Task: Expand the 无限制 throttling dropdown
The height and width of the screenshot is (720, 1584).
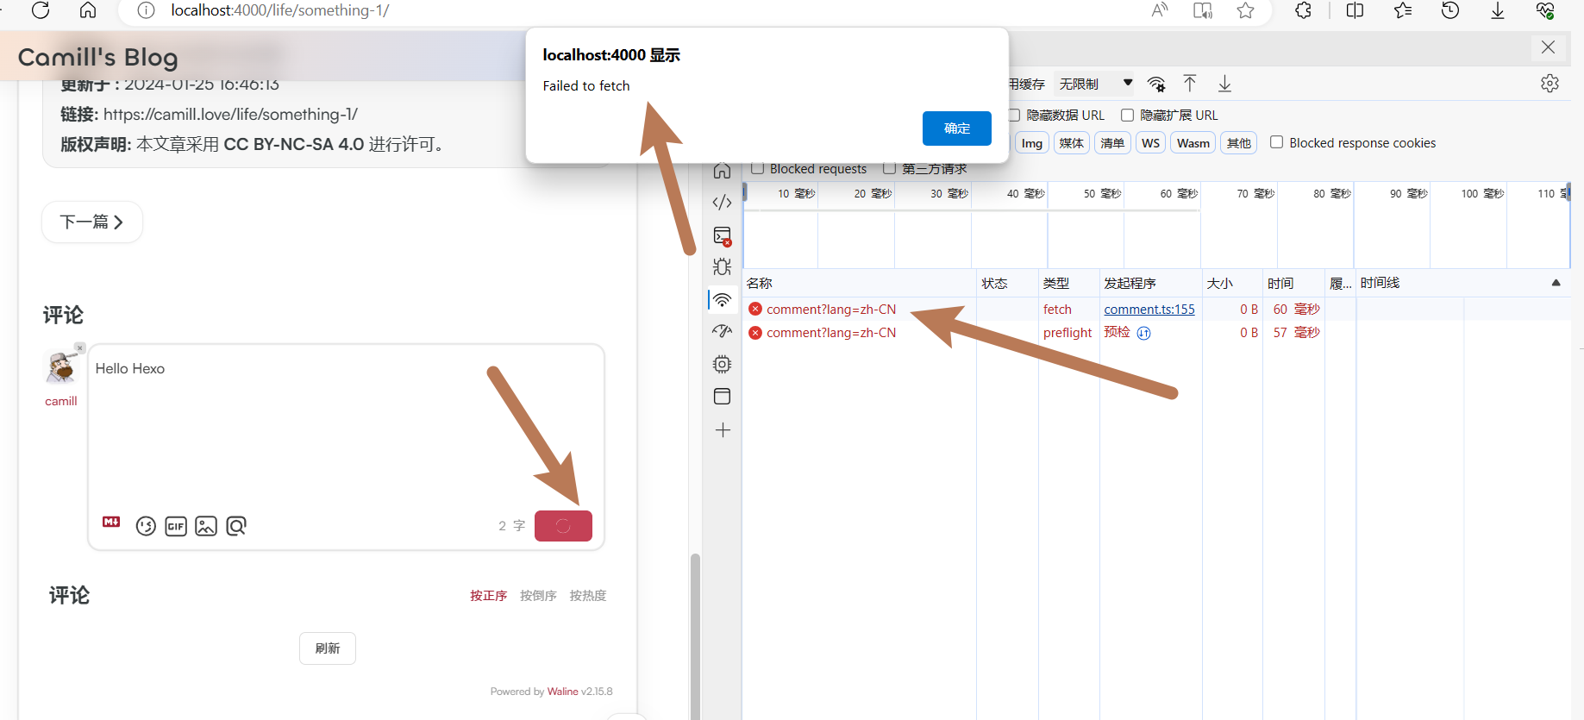Action: pos(1127,84)
